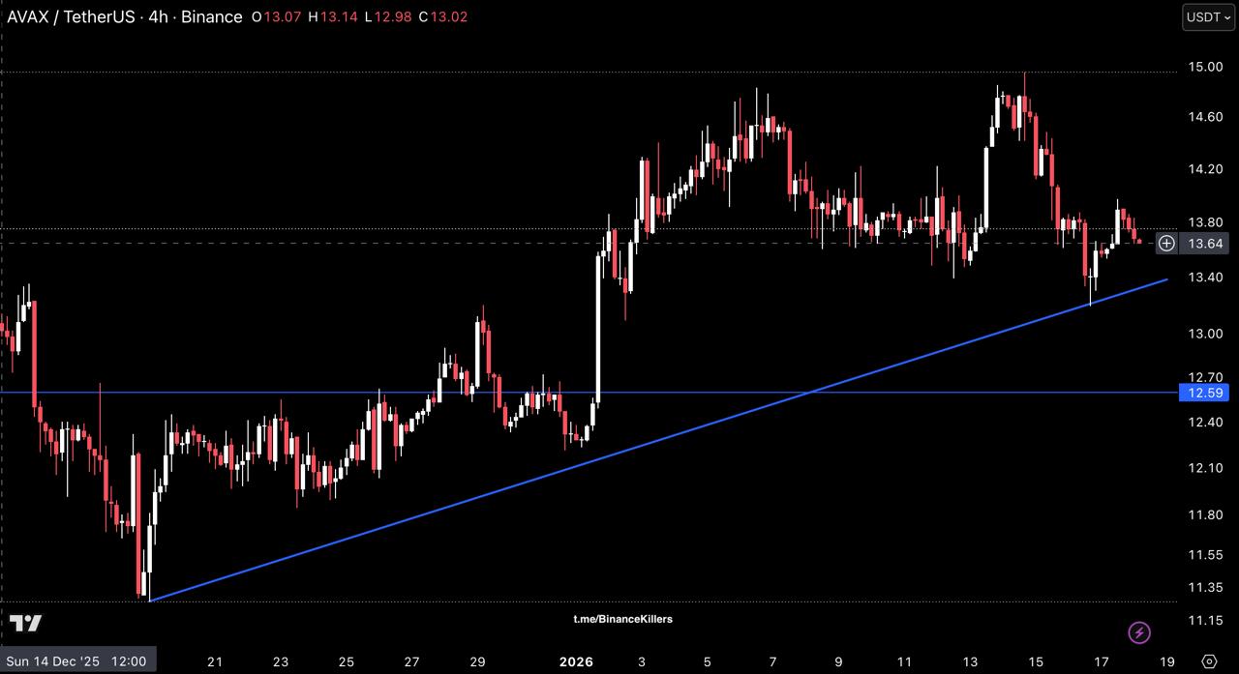The image size is (1239, 674).
Task: Click the purple lightning bolt icon
Action: coord(1139,632)
